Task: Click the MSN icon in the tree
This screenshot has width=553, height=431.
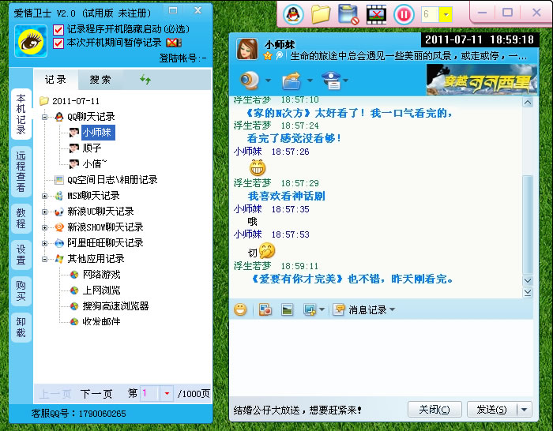Action: click(59, 196)
